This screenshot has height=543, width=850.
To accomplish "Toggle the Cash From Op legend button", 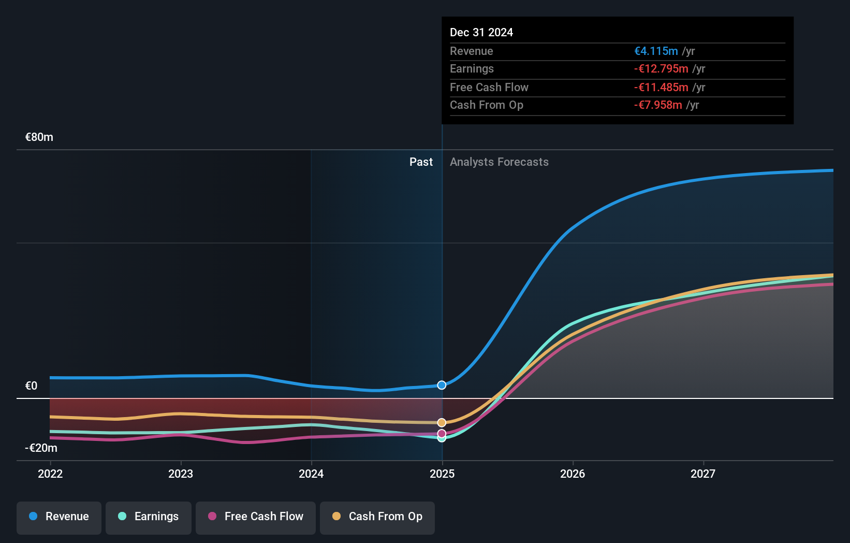I will point(377,518).
